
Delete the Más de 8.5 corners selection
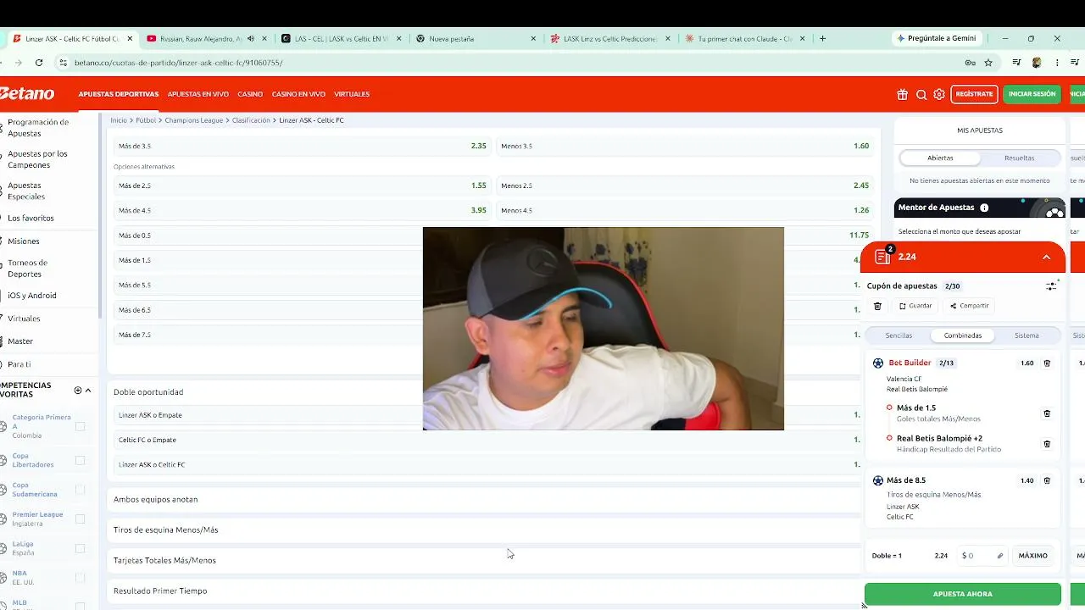click(1047, 480)
